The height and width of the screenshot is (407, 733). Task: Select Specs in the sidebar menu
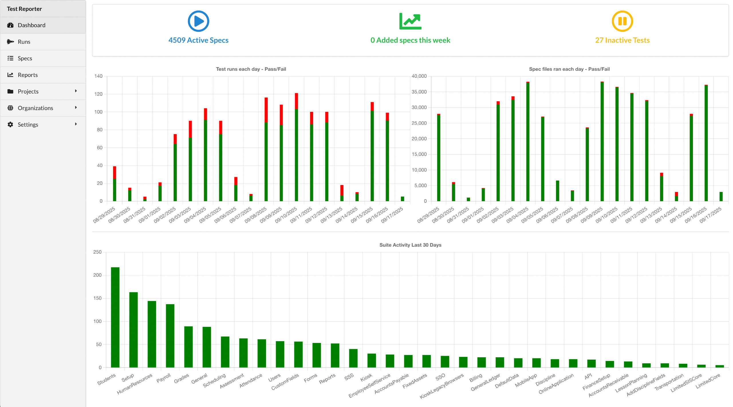pyautogui.click(x=25, y=58)
